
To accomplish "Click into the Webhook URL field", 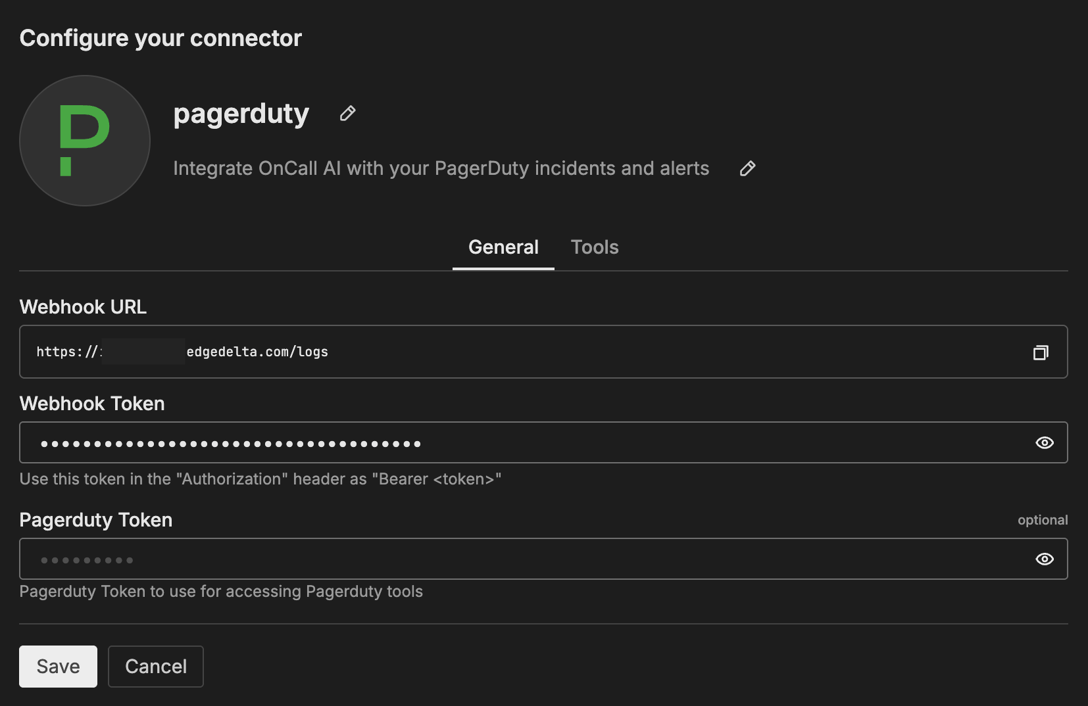I will [x=460, y=352].
